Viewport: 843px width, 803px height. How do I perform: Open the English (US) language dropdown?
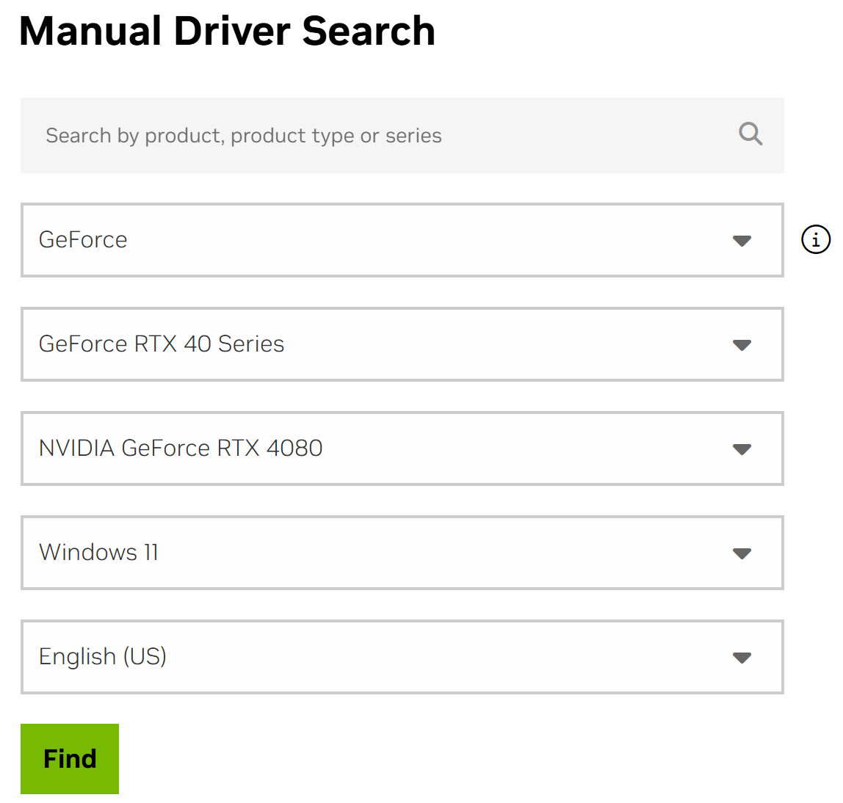pos(402,657)
